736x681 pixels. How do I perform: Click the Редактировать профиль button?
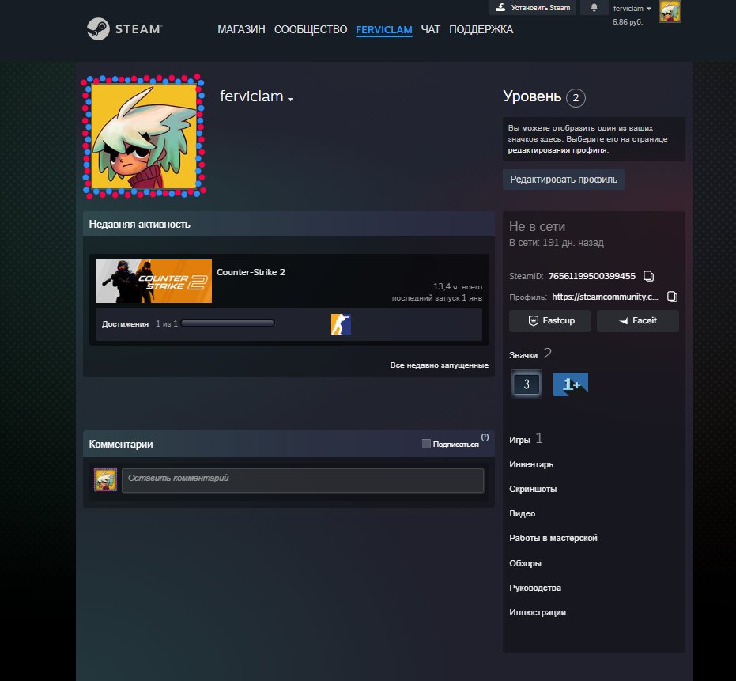(x=563, y=180)
